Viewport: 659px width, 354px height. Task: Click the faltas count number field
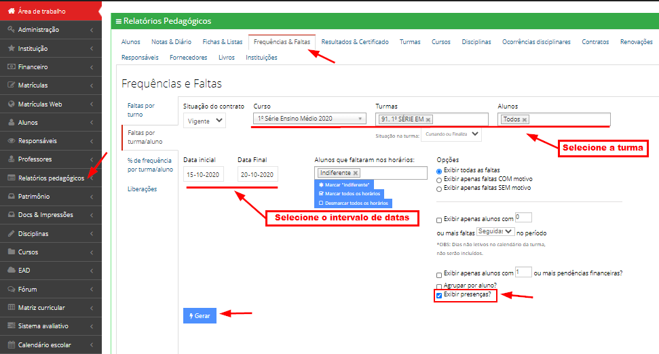(523, 218)
